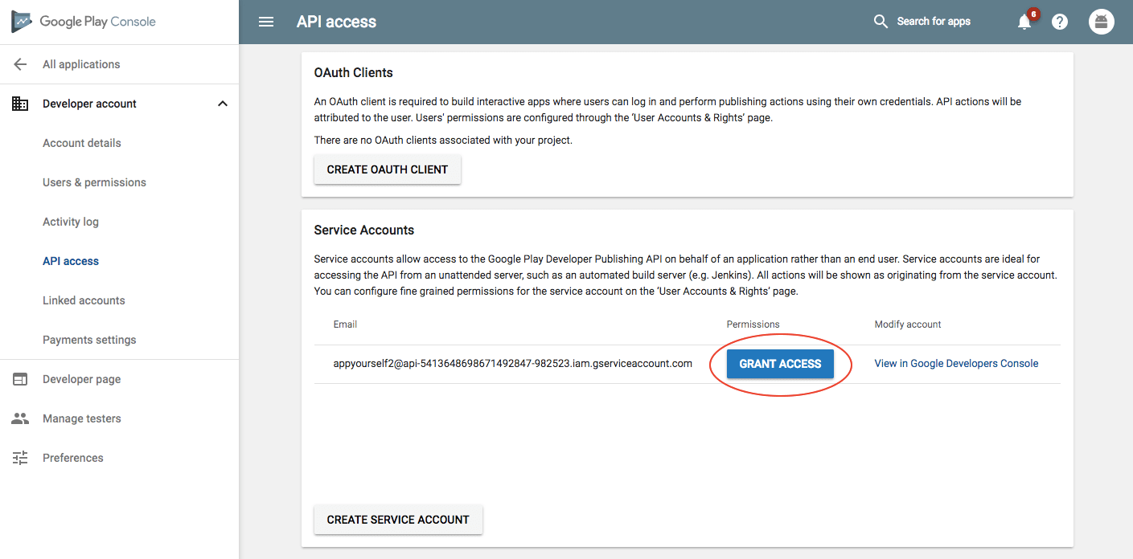Click the appyourself2 service account email
Screen dimensions: 1133x559
[x=513, y=364]
